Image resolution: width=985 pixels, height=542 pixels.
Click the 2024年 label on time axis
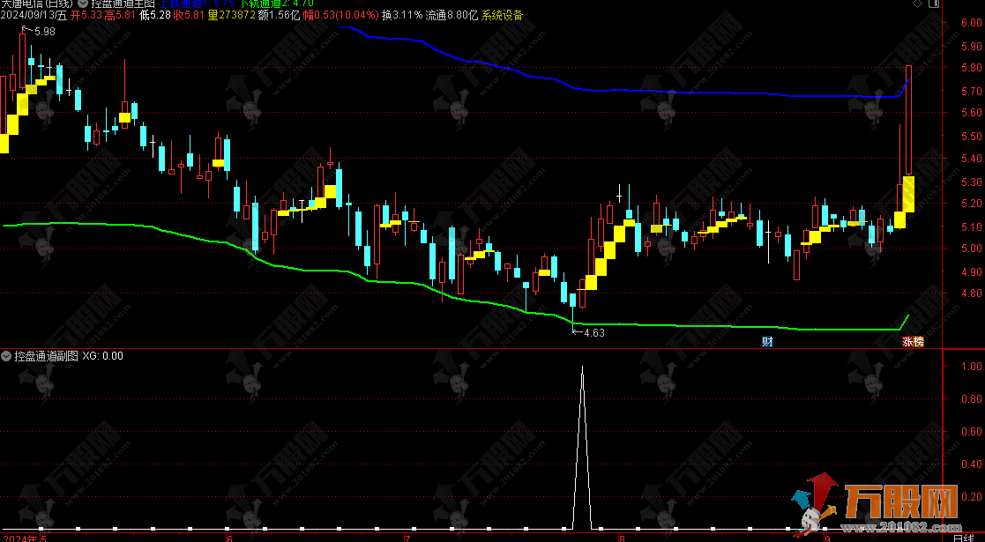point(19,538)
